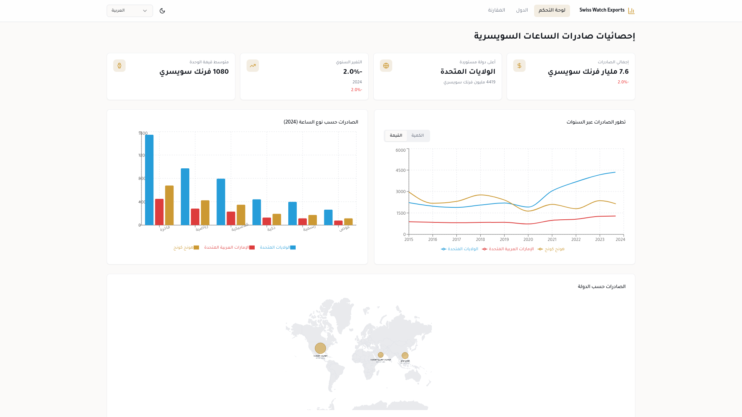Expand language selector chevron arrow

(x=145, y=11)
